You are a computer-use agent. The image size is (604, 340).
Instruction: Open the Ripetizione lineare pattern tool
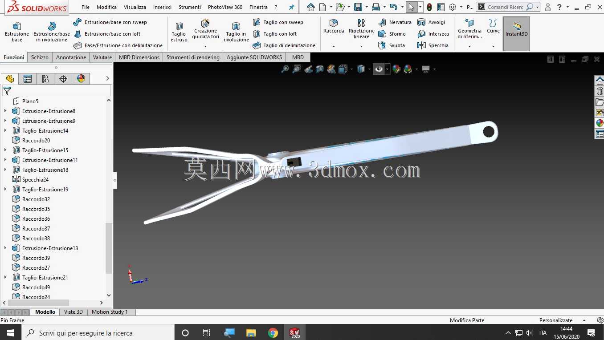[x=361, y=29]
